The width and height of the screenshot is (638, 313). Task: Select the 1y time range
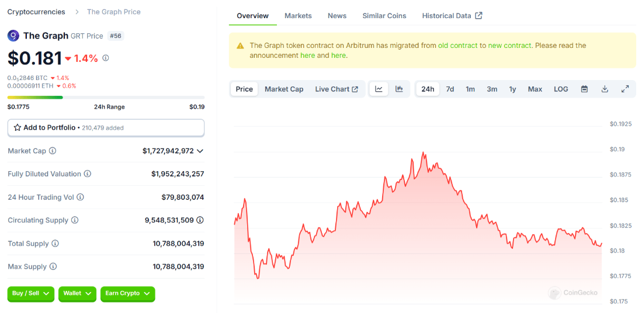(513, 89)
